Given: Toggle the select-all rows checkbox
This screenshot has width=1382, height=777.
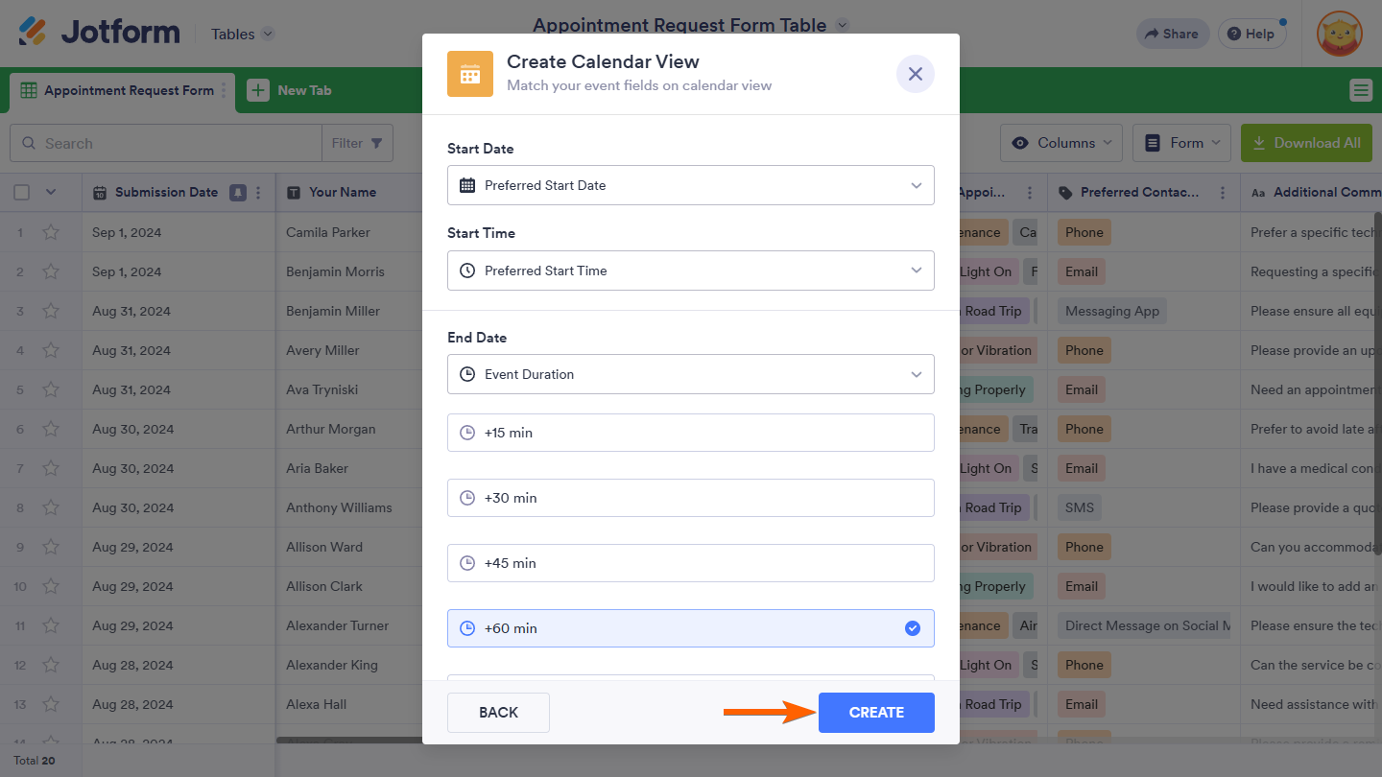Looking at the screenshot, I should click(x=22, y=192).
